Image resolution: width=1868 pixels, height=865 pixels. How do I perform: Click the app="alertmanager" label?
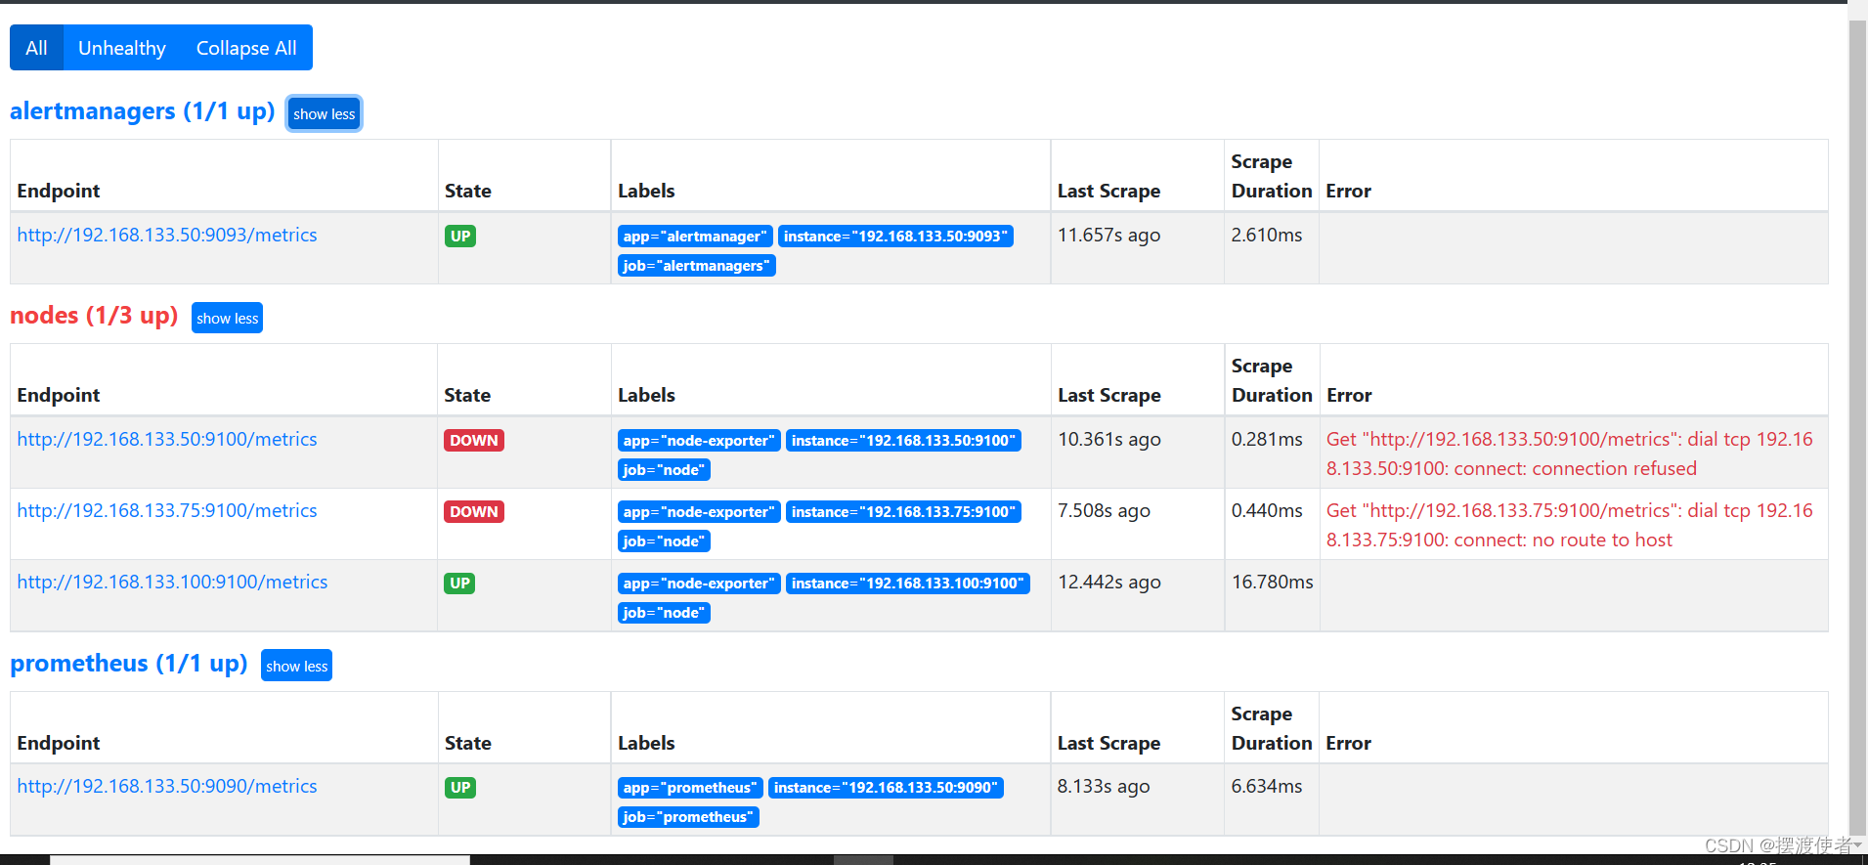695,237
